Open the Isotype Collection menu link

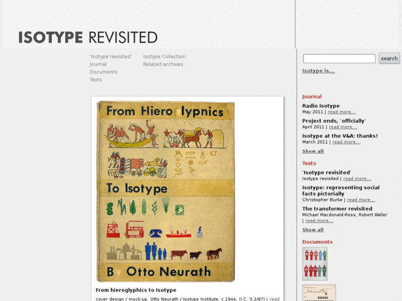point(164,57)
